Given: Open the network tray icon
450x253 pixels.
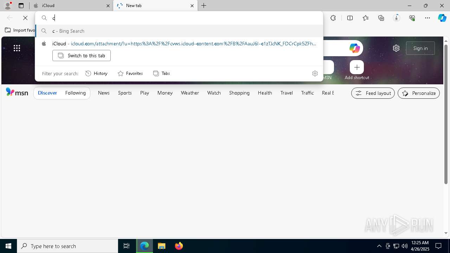Looking at the screenshot, I should click(x=396, y=246).
